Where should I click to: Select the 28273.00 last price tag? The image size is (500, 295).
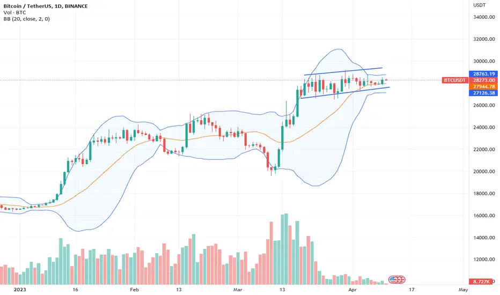coord(483,80)
